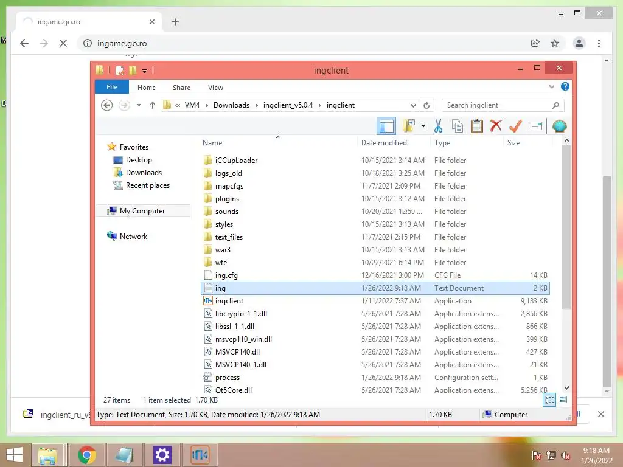Click the Copy icon in Explorer toolbar
This screenshot has width=623, height=467.
tap(458, 126)
